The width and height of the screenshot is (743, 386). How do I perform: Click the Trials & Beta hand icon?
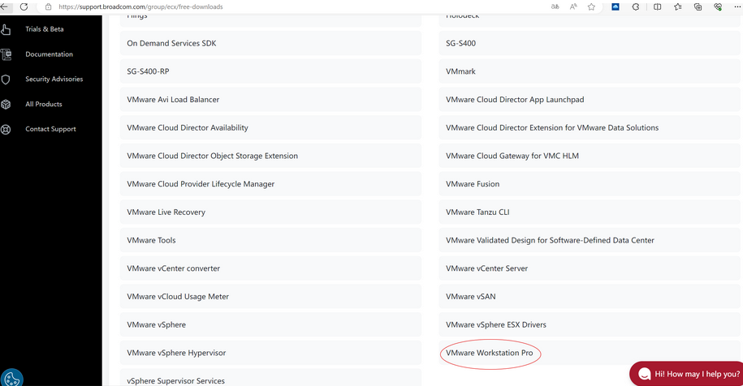6,29
